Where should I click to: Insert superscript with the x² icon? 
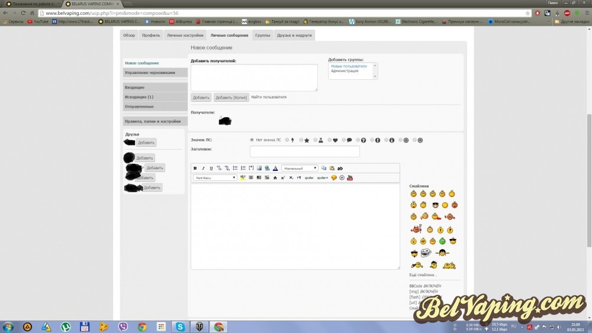[283, 177]
